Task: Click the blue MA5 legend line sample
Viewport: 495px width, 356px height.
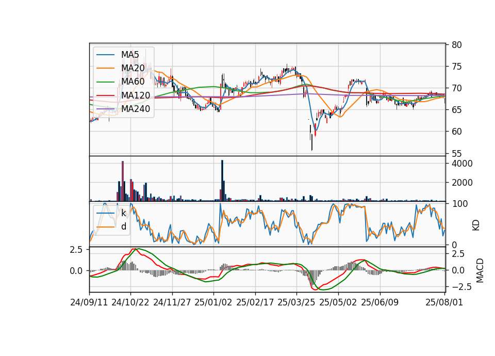Action: click(x=105, y=55)
